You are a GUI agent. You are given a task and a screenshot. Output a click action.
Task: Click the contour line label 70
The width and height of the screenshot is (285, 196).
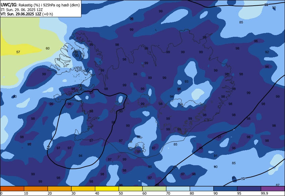[175, 167]
